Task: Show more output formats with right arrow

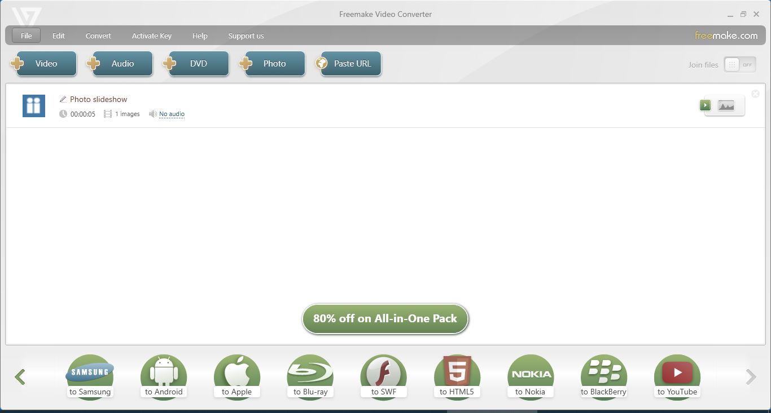Action: pyautogui.click(x=751, y=377)
